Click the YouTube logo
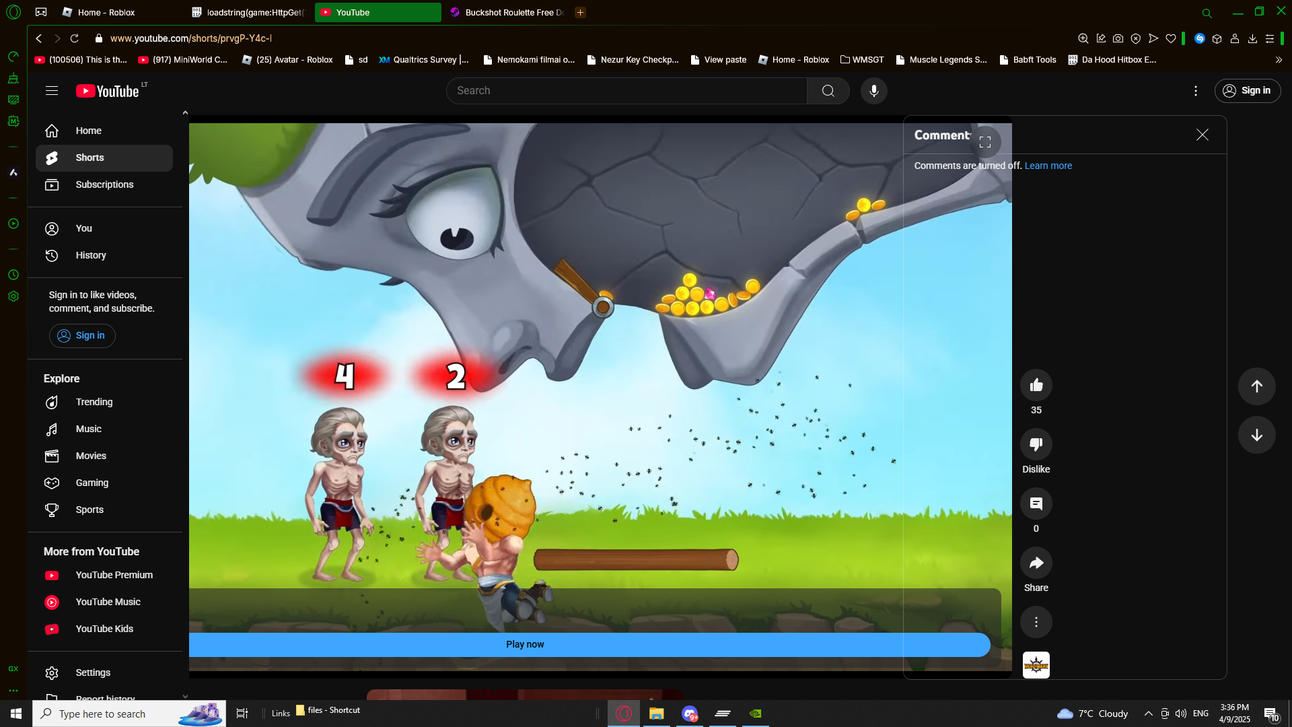1292x727 pixels. pyautogui.click(x=108, y=91)
